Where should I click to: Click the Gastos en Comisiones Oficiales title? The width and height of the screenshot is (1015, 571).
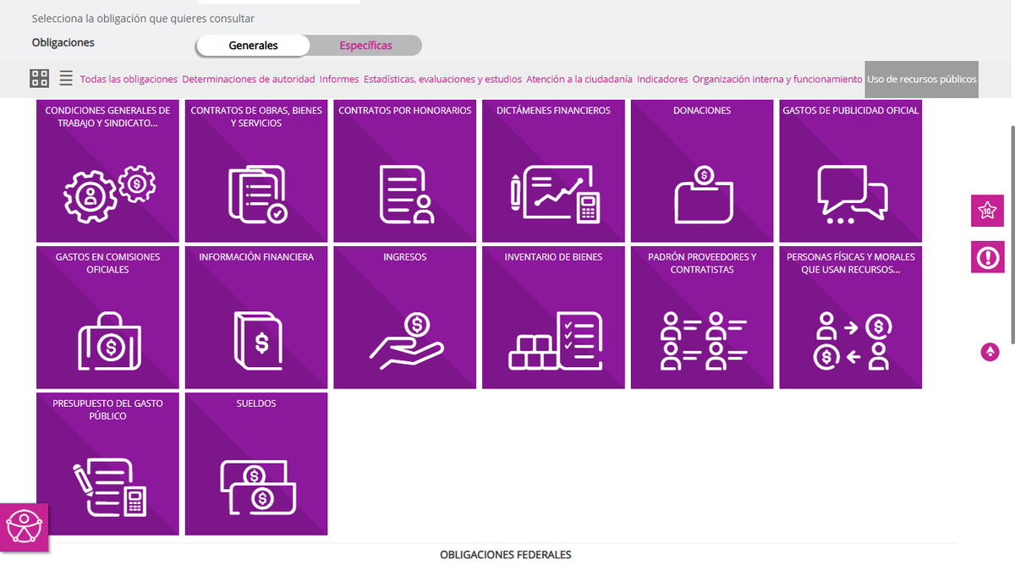107,263
